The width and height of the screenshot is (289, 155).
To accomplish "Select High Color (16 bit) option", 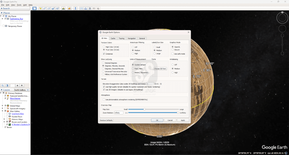I will (x=104, y=47).
